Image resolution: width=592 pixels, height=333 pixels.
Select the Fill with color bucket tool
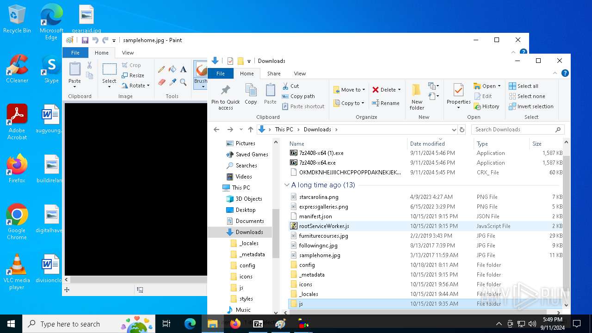click(173, 69)
